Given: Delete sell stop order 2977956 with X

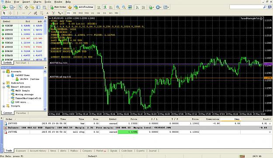Looking at the screenshot, I should (x=270, y=132).
